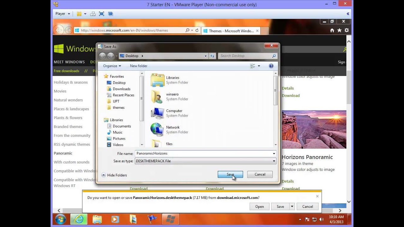Click the dialog Back arrow button
404x227 pixels.
click(103, 56)
